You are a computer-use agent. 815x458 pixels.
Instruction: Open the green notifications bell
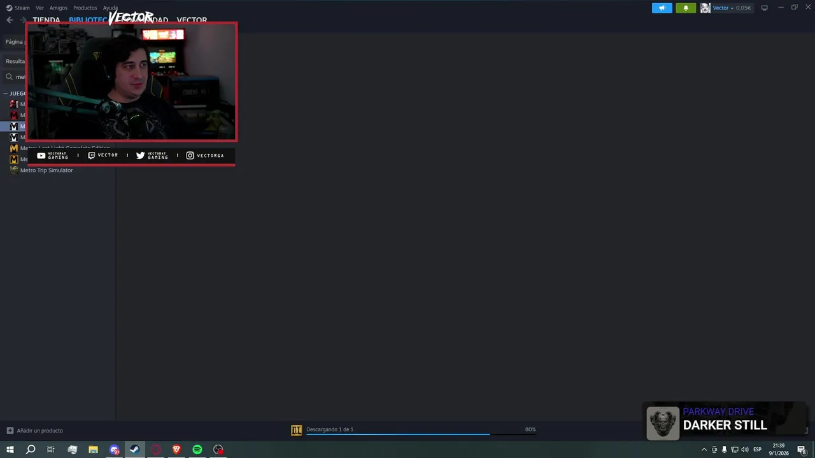(x=686, y=8)
